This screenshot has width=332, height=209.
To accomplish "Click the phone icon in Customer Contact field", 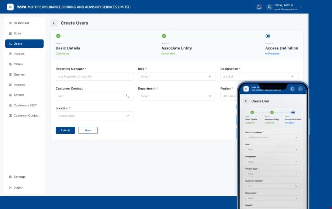I will point(128,96).
